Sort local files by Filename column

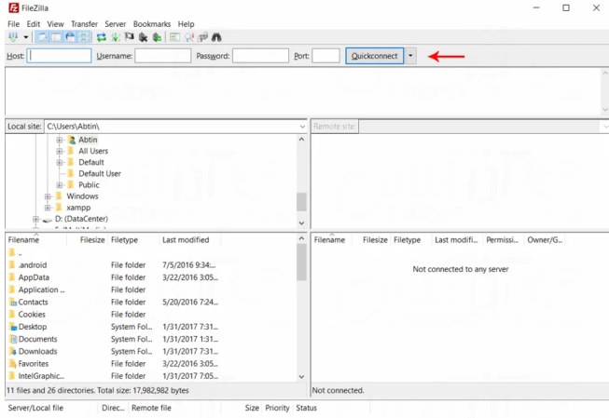[23, 240]
